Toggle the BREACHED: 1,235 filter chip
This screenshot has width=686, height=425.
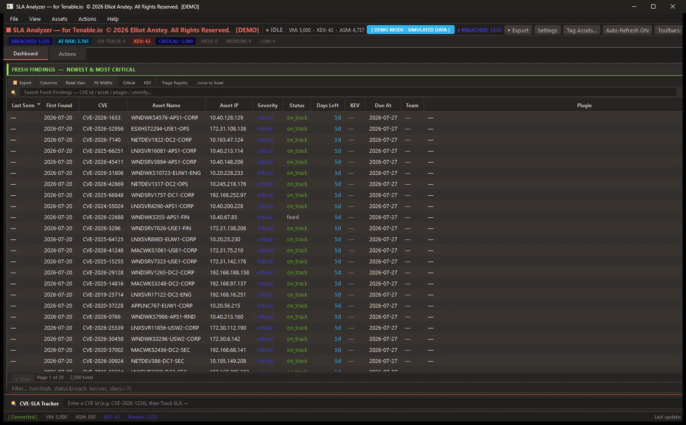[x=30, y=41]
